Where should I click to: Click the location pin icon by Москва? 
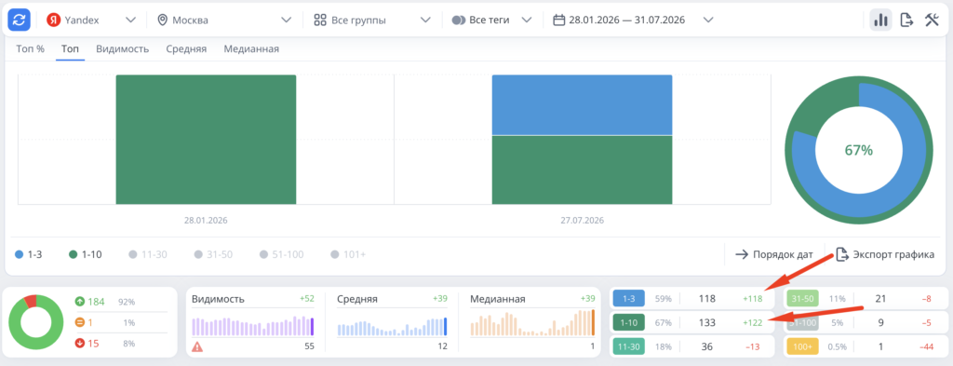[x=162, y=20]
